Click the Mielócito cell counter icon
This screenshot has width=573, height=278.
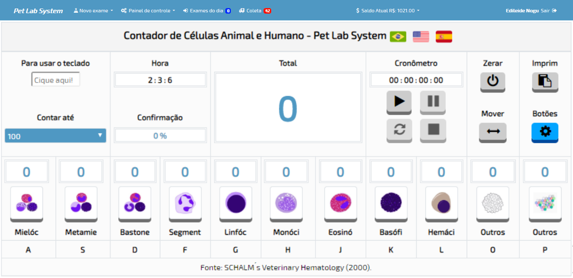click(x=26, y=203)
